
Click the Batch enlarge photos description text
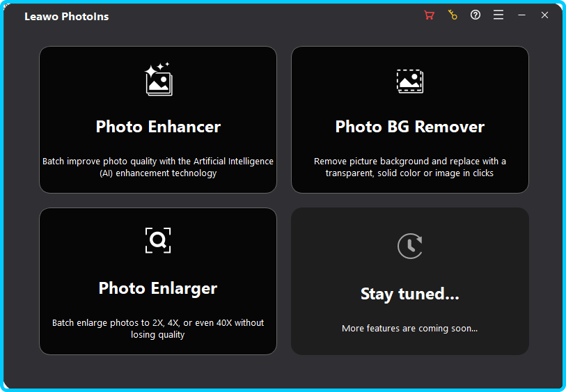[x=158, y=329]
